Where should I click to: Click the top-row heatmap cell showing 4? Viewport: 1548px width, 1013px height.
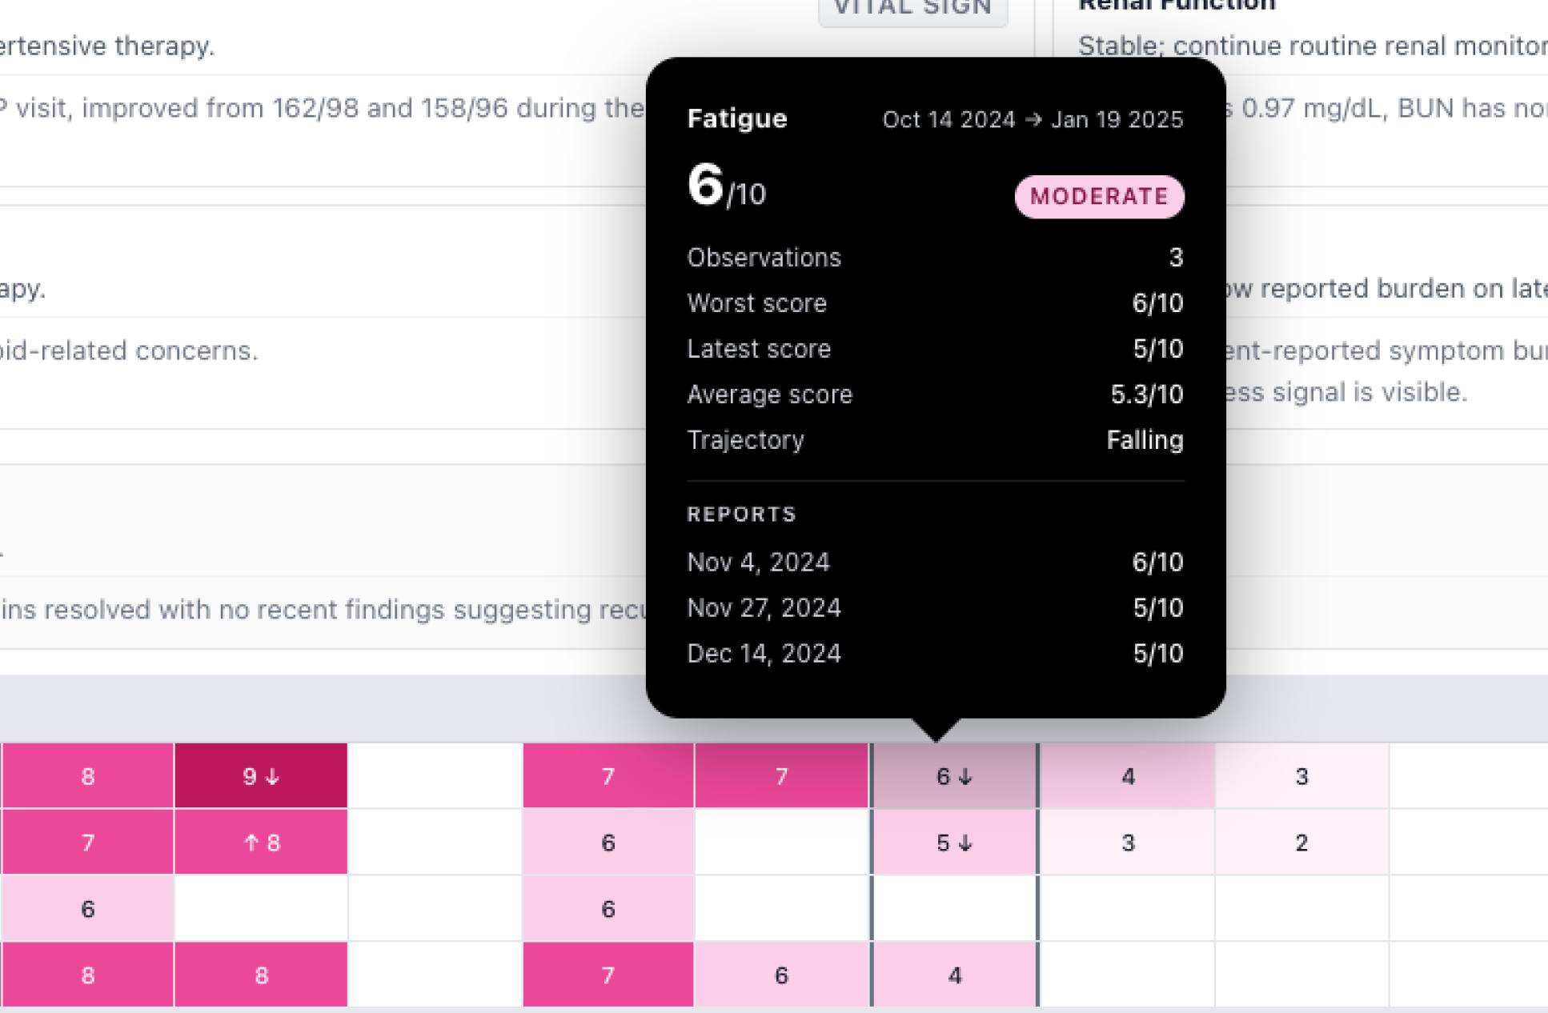click(x=1128, y=776)
